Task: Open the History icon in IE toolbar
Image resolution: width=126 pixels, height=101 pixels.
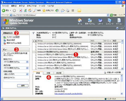Action: click(x=57, y=10)
